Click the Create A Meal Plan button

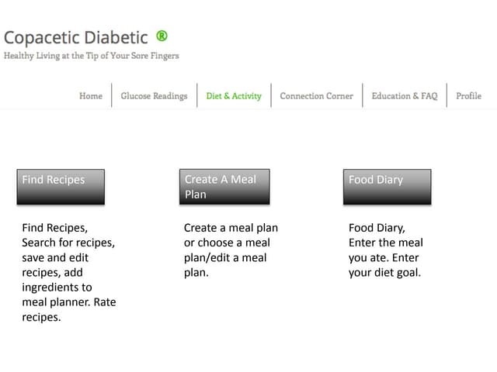[224, 187]
